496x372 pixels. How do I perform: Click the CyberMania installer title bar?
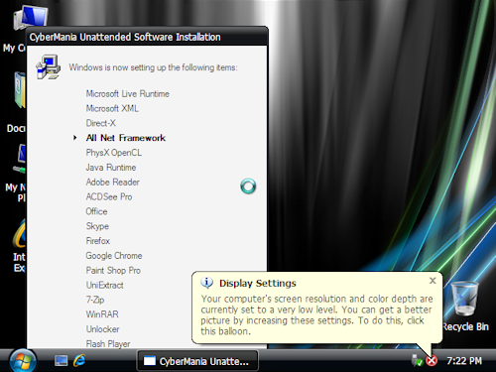147,37
